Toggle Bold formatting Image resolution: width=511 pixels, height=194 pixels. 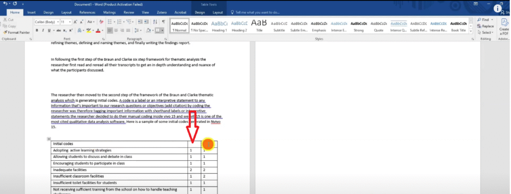click(x=37, y=30)
